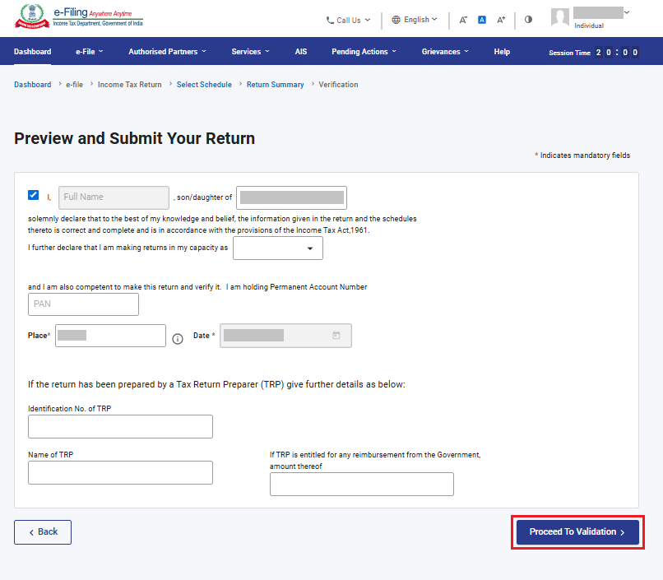This screenshot has height=580, width=663.
Task: Click the Dashboard breadcrumb link
Action: [33, 85]
